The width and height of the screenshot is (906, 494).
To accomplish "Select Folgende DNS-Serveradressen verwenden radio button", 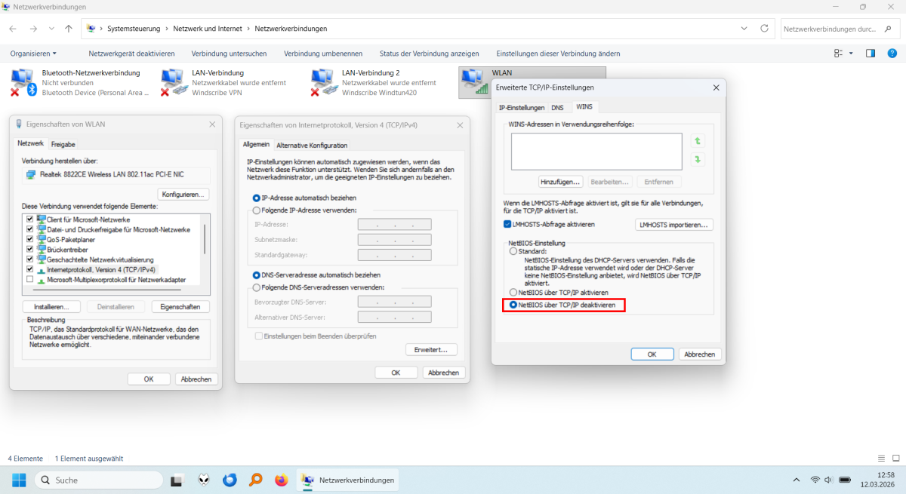I will click(x=257, y=287).
